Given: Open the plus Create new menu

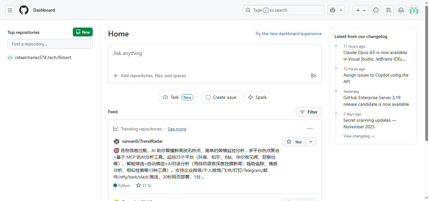Looking at the screenshot, I should (x=361, y=10).
